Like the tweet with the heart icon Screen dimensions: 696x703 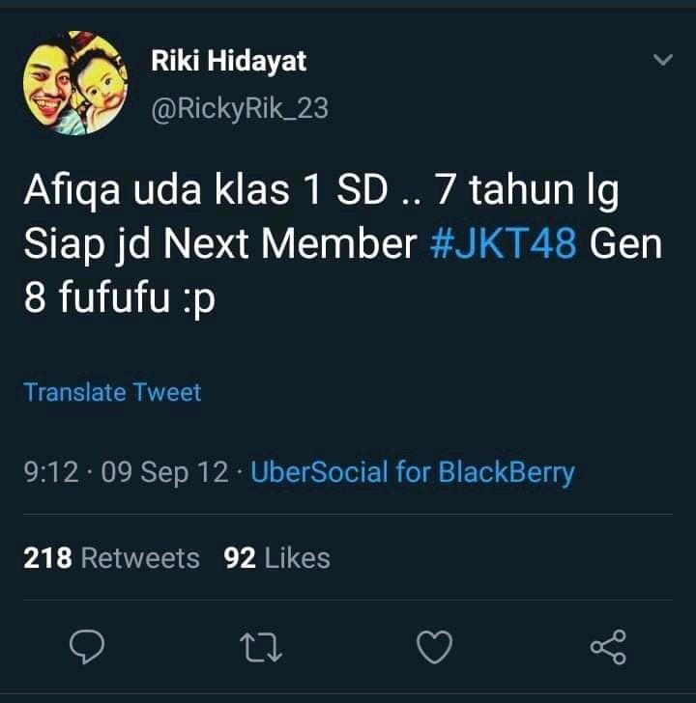coord(434,647)
